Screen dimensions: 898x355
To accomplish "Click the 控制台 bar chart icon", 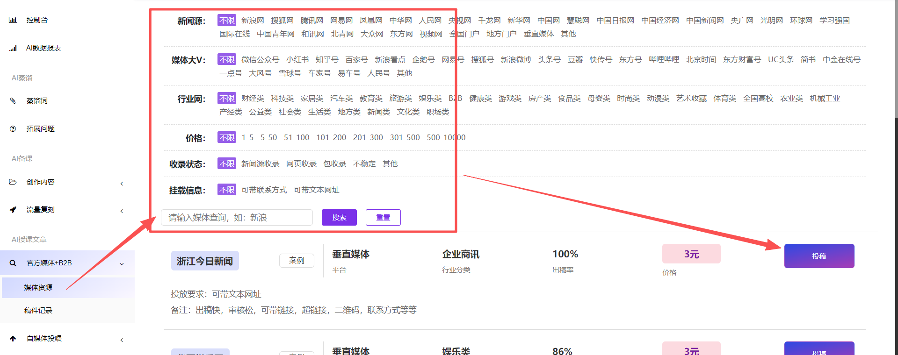I will point(13,20).
